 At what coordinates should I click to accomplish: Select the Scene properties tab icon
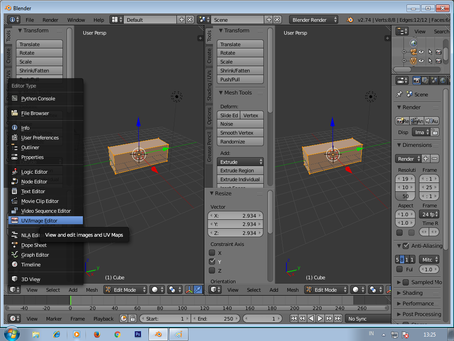click(x=433, y=80)
